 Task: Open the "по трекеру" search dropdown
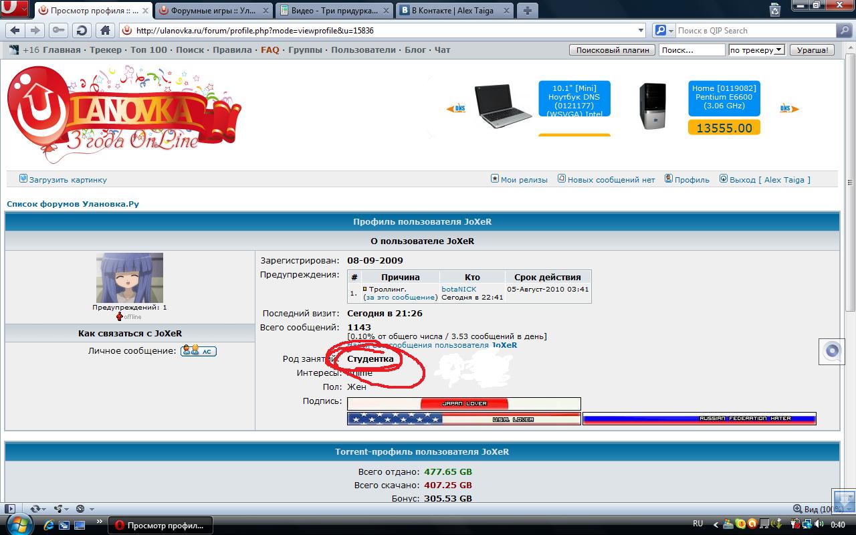click(x=756, y=49)
